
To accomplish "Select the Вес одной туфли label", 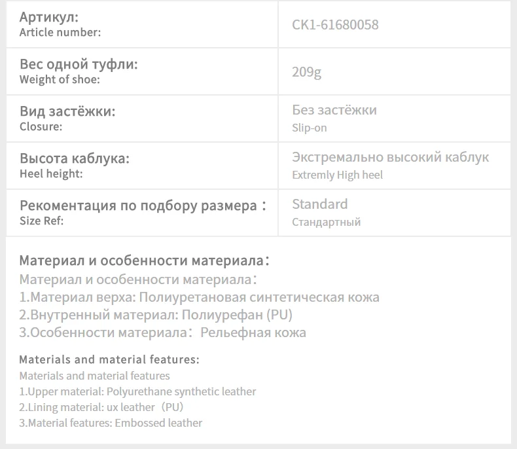I will coord(79,64).
